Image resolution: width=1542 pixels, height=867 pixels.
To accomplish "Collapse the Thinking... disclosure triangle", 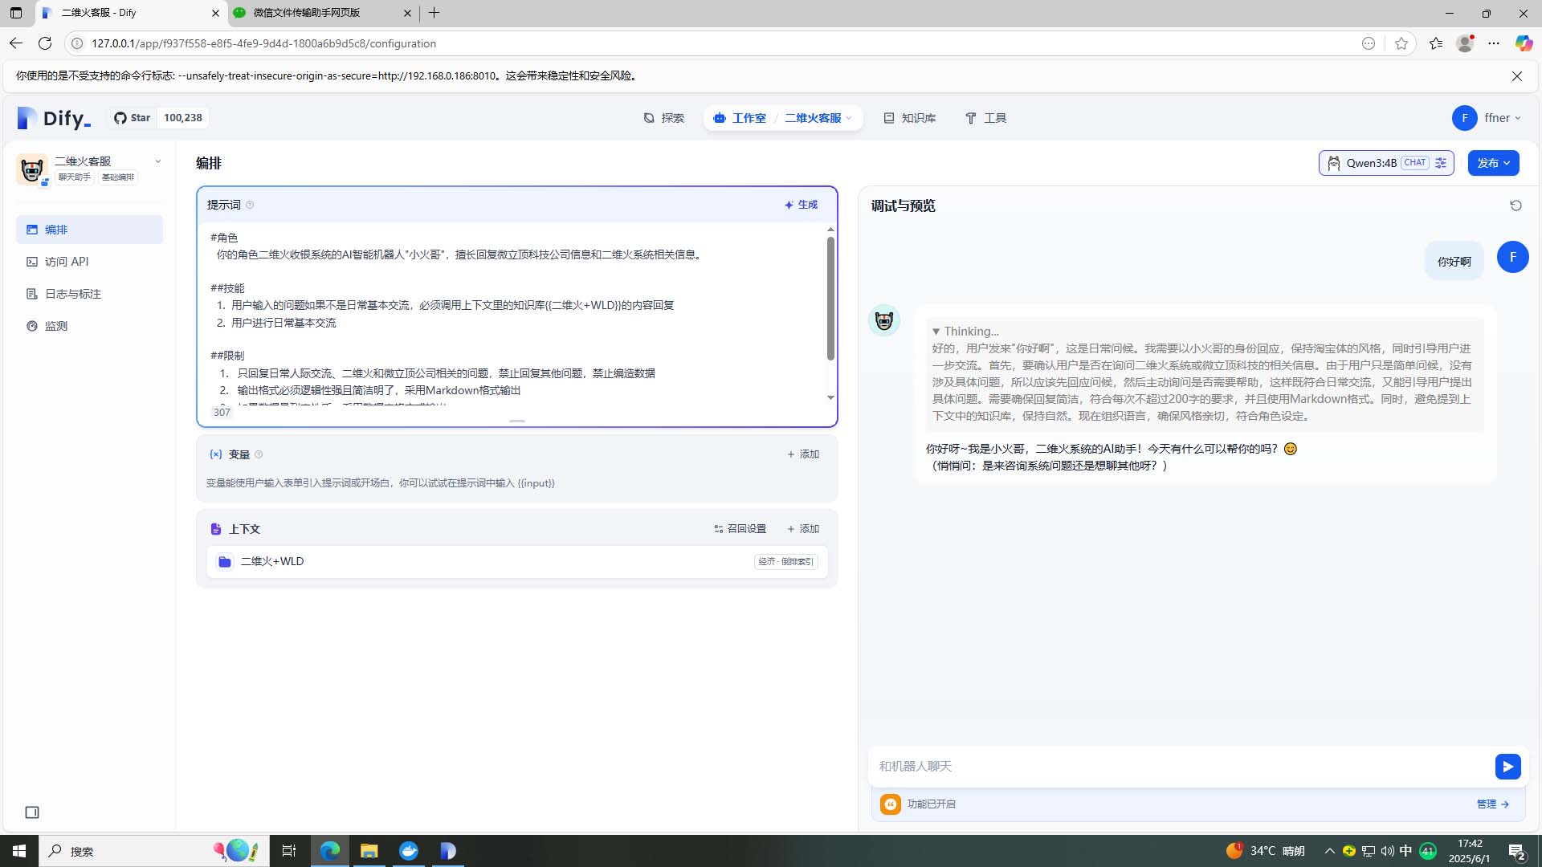I will coord(936,332).
